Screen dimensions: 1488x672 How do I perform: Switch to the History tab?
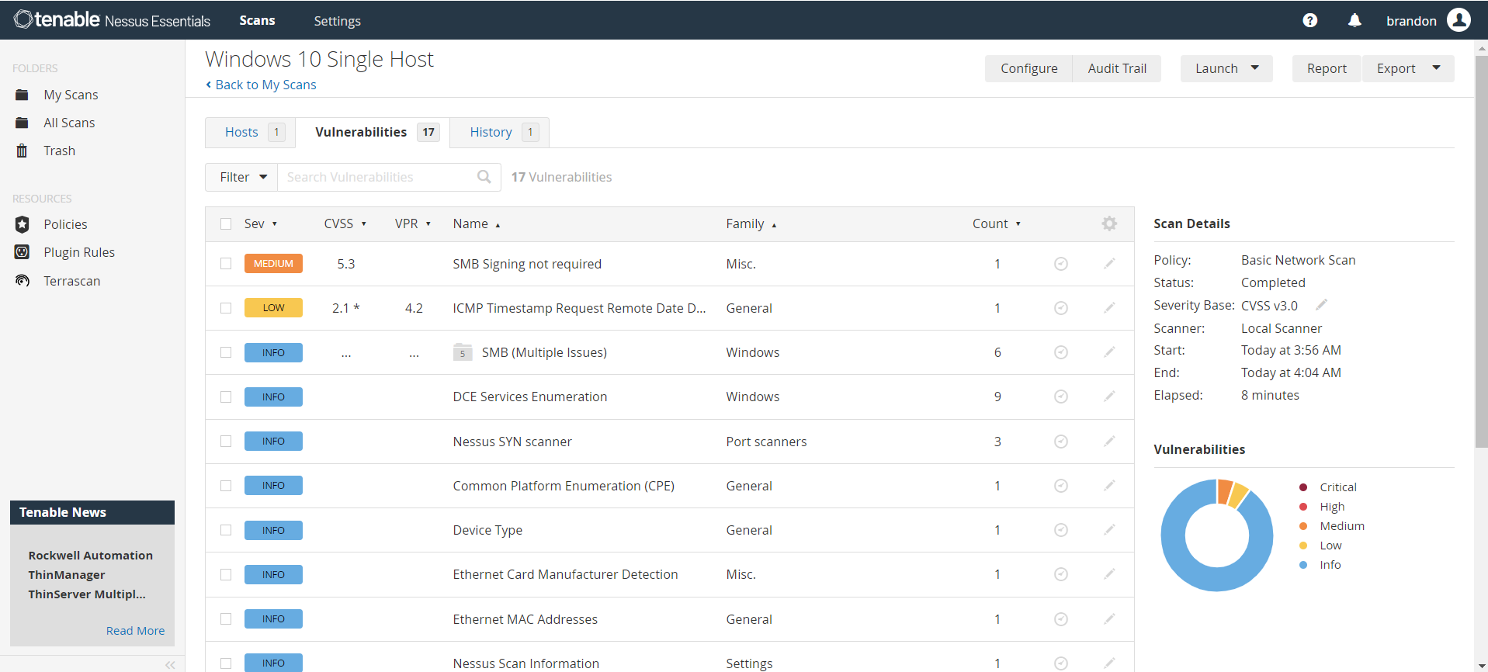[x=500, y=132]
